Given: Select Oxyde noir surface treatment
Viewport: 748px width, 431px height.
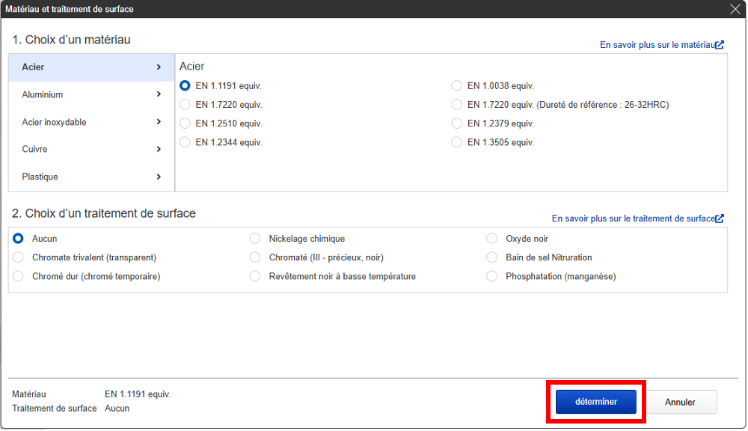Looking at the screenshot, I should coord(492,239).
